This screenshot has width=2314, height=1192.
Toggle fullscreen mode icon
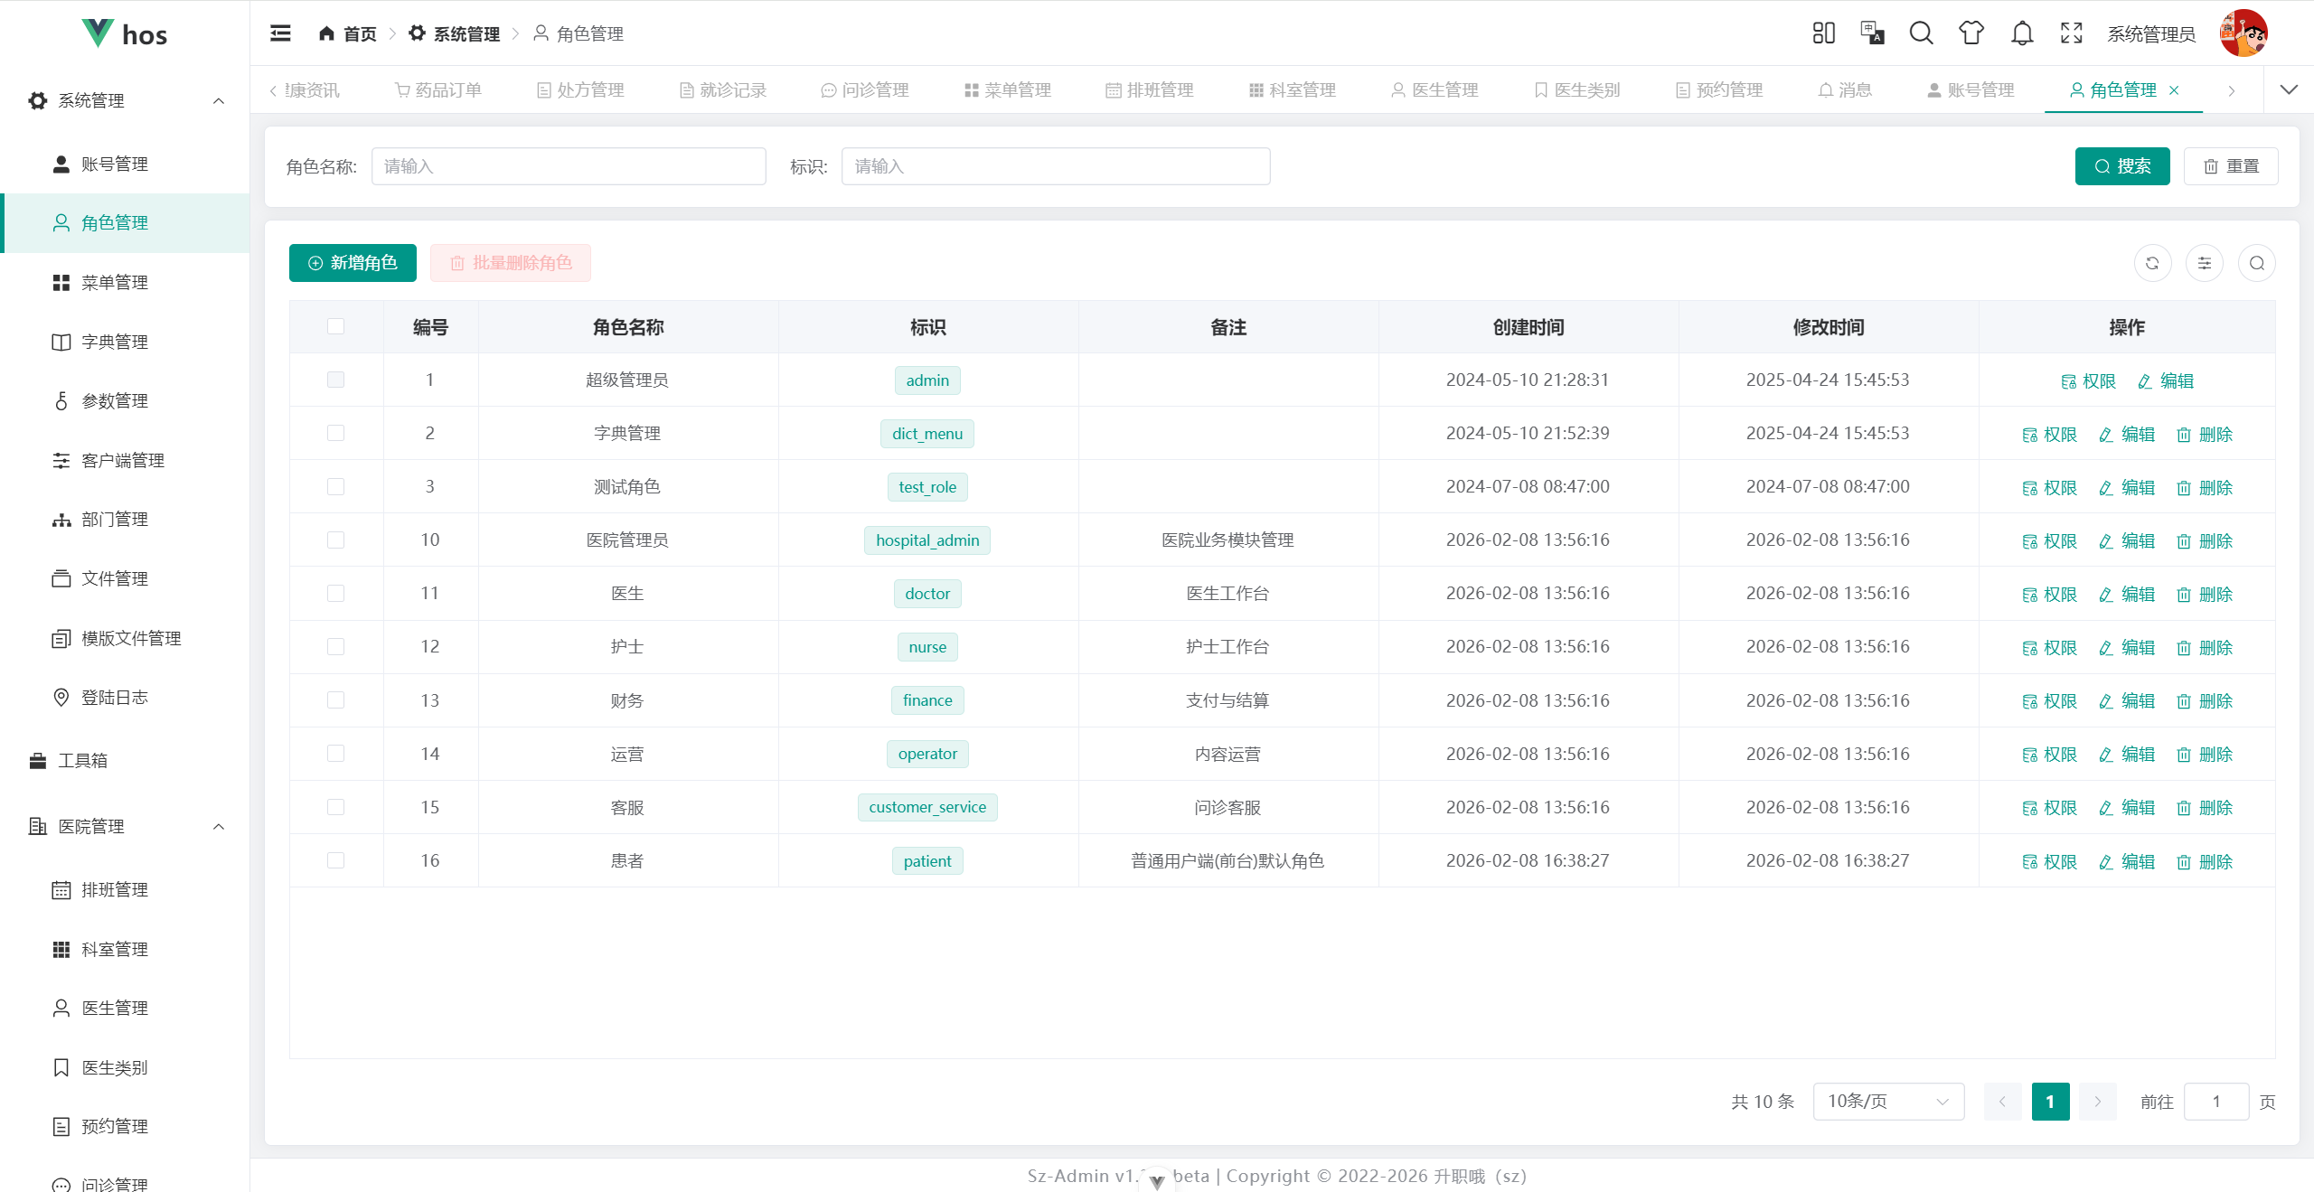(2071, 33)
